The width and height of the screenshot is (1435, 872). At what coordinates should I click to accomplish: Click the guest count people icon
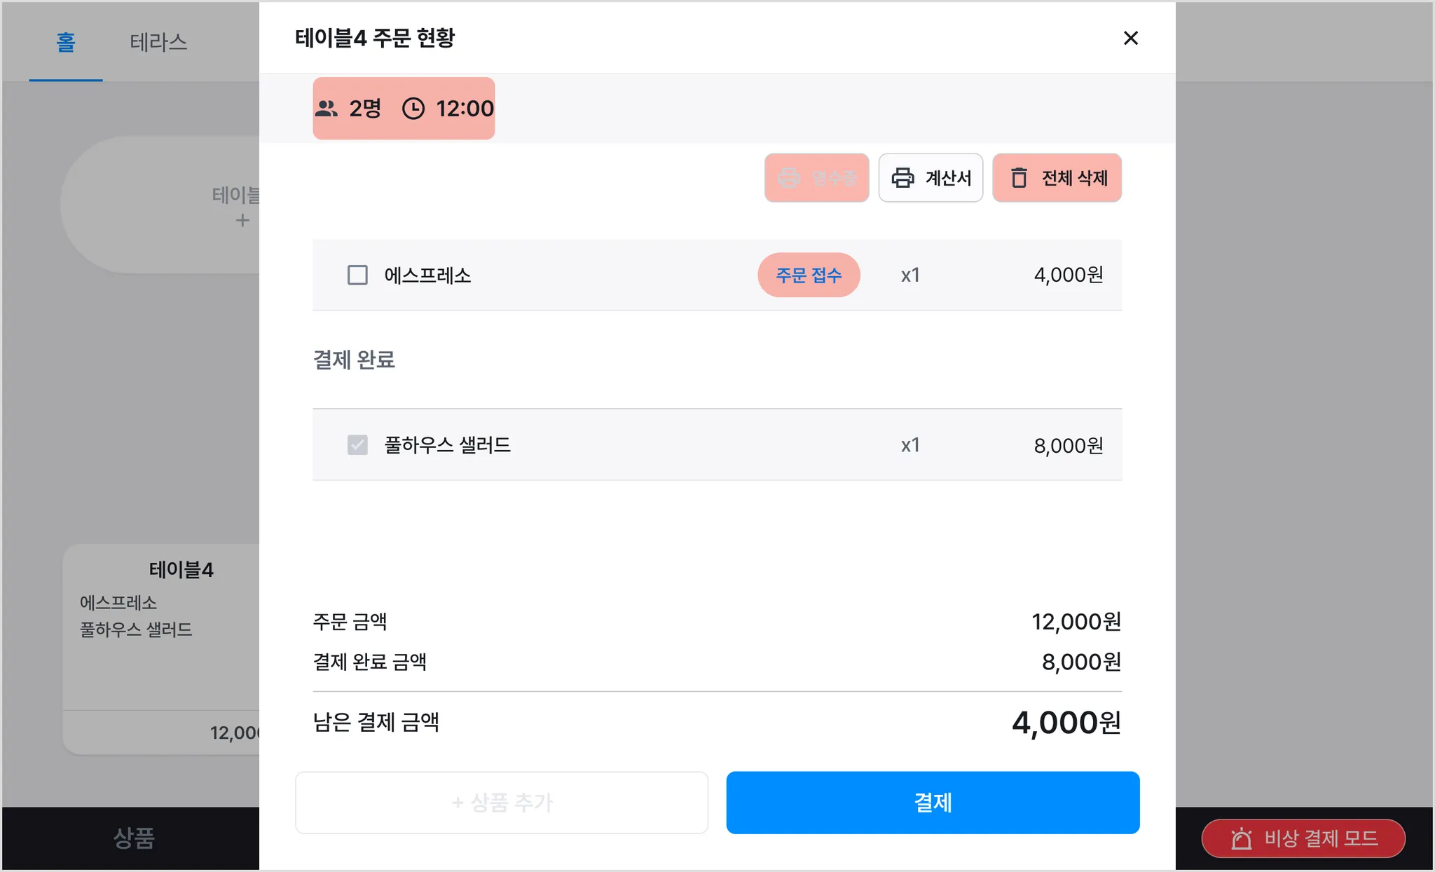click(x=326, y=109)
